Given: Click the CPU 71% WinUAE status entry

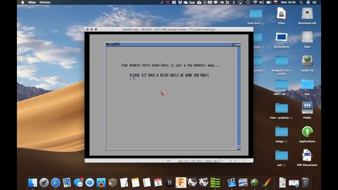Looking at the screenshot, I should [183, 160].
